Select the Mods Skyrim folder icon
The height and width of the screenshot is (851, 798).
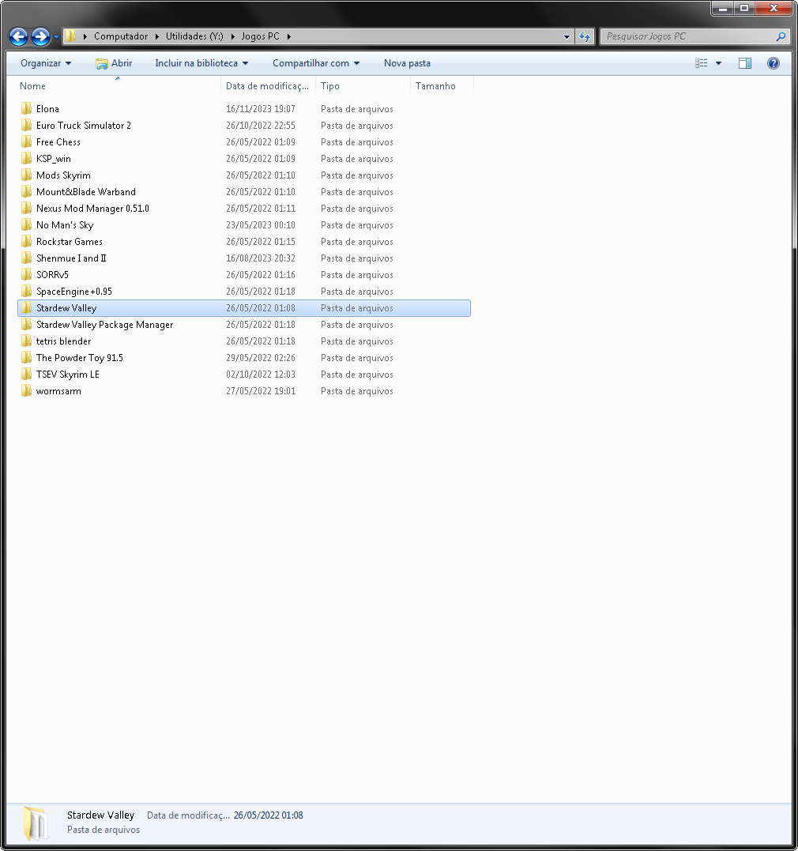pos(26,175)
